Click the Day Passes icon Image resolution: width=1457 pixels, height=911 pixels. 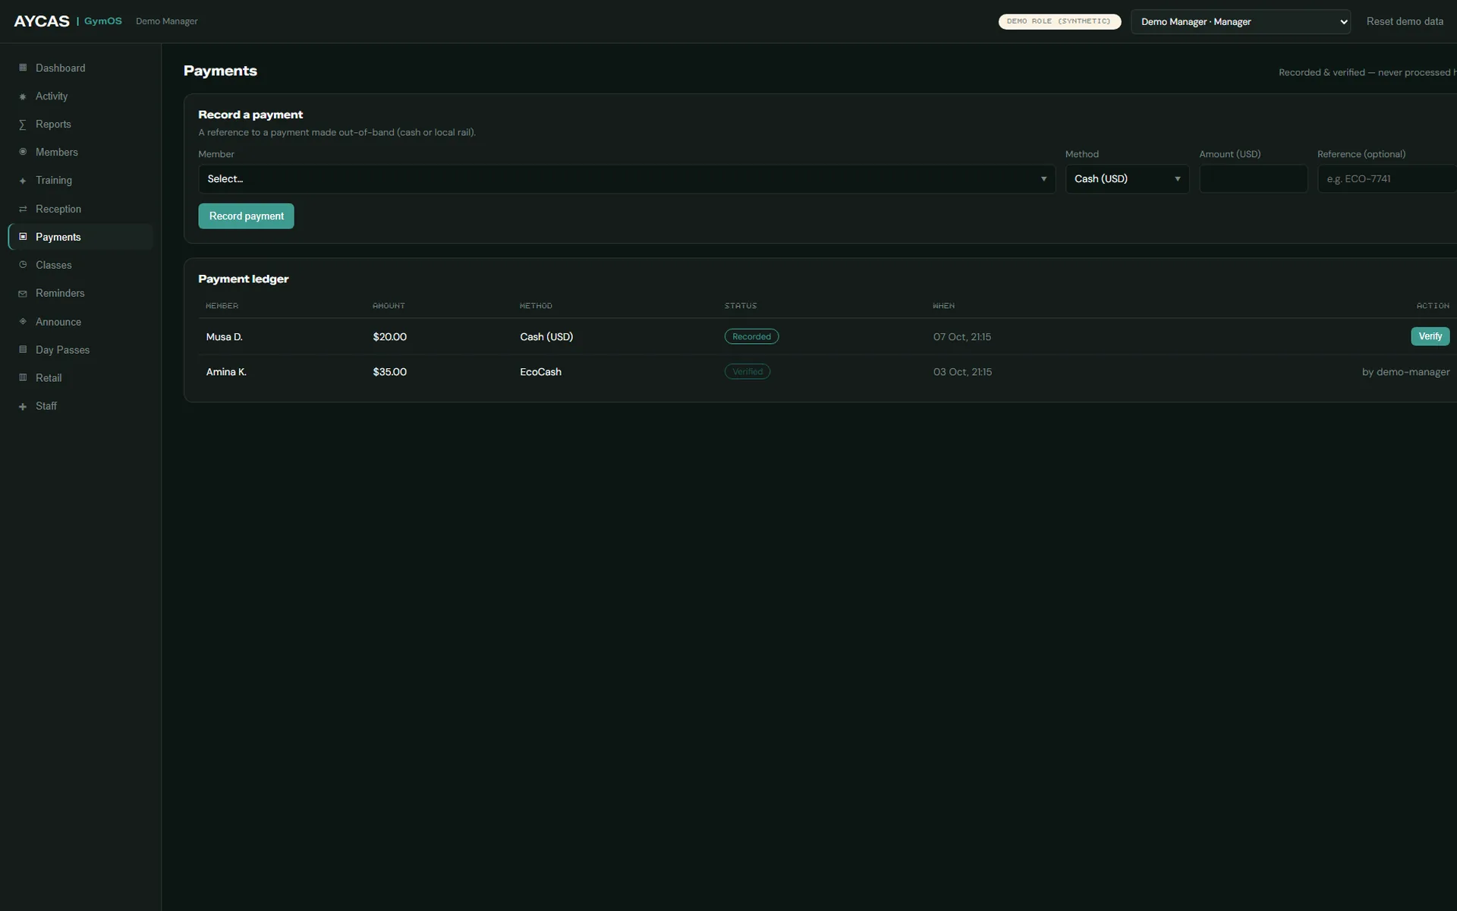click(x=23, y=349)
